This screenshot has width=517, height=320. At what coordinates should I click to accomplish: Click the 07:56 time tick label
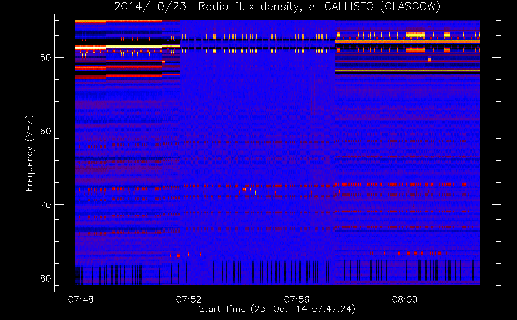(297, 300)
